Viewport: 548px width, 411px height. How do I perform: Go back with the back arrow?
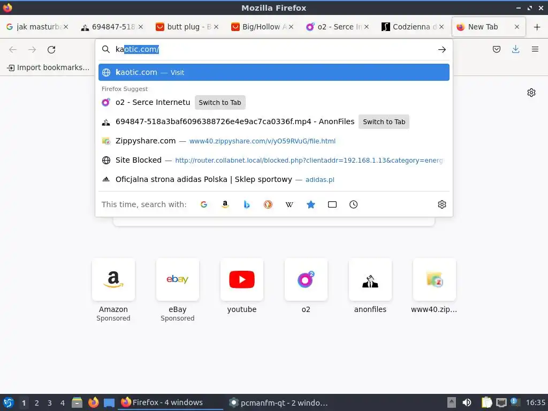(x=13, y=50)
